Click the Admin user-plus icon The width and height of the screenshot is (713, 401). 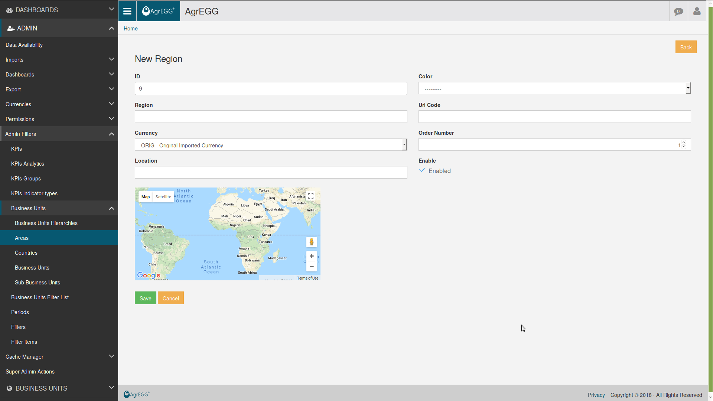[11, 29]
